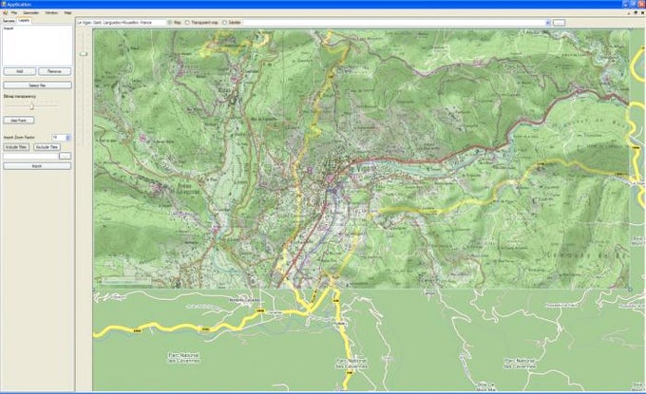Click the Exclude Tiles button
This screenshot has height=394, width=646.
pos(47,147)
